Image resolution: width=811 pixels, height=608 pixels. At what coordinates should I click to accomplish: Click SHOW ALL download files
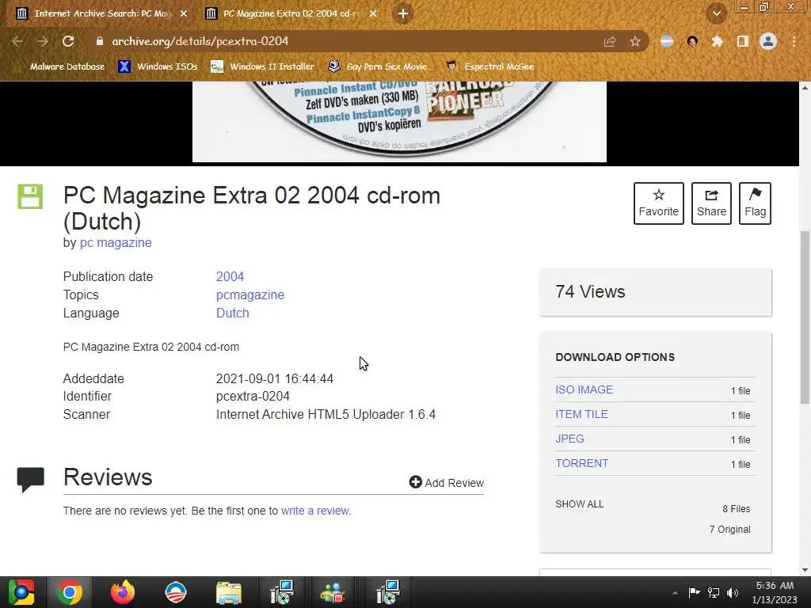[579, 504]
